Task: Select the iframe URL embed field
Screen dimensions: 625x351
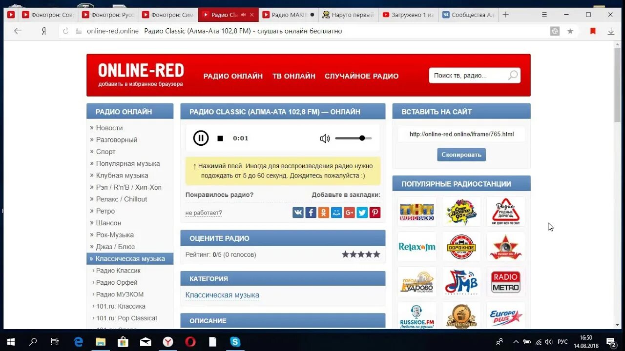Action: click(461, 135)
